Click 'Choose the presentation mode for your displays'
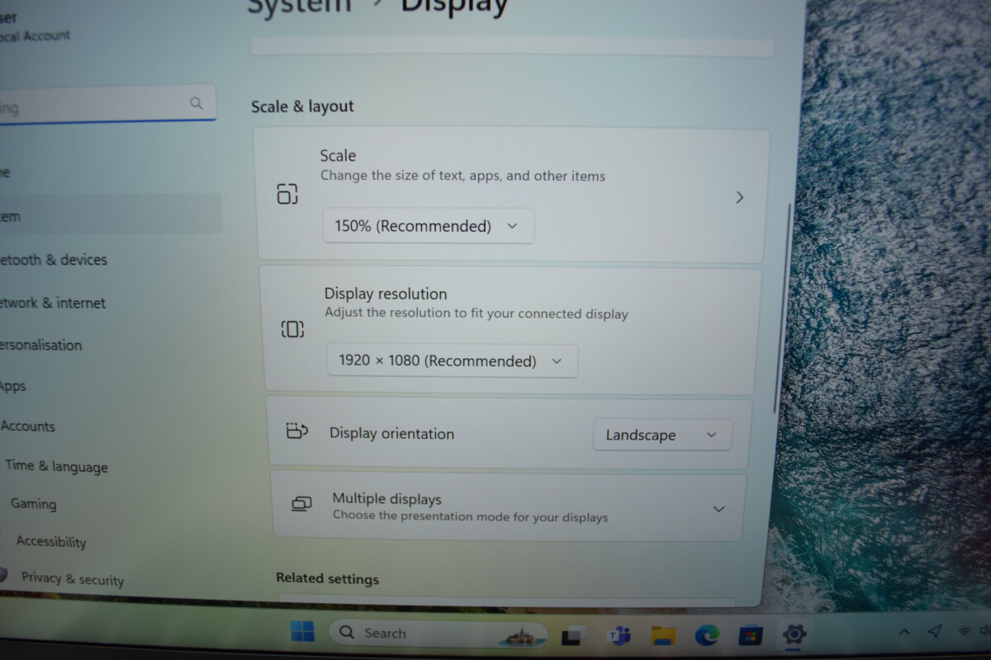 tap(470, 516)
